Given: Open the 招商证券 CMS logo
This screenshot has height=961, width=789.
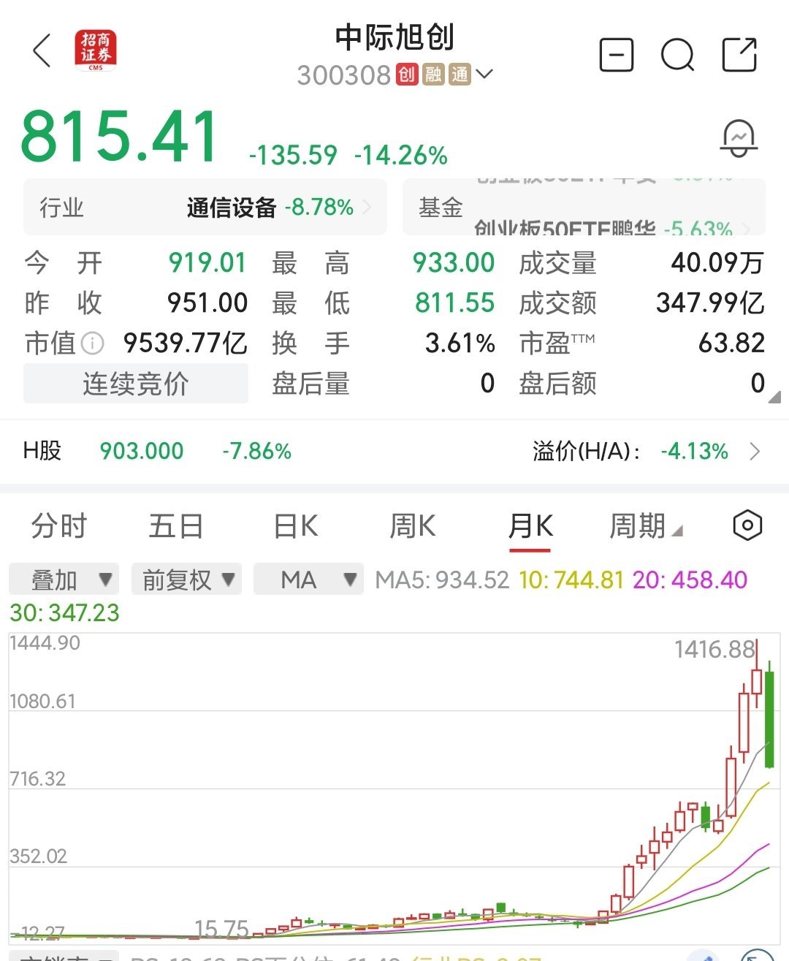Looking at the screenshot, I should (x=96, y=50).
